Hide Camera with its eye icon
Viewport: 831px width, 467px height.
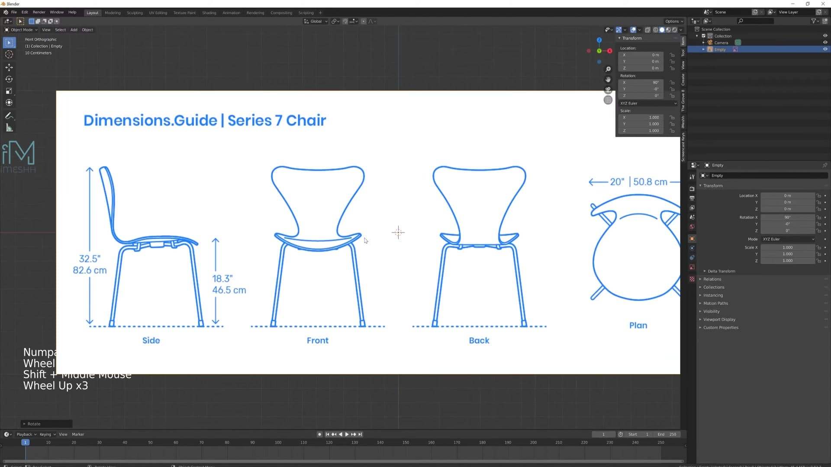point(825,42)
